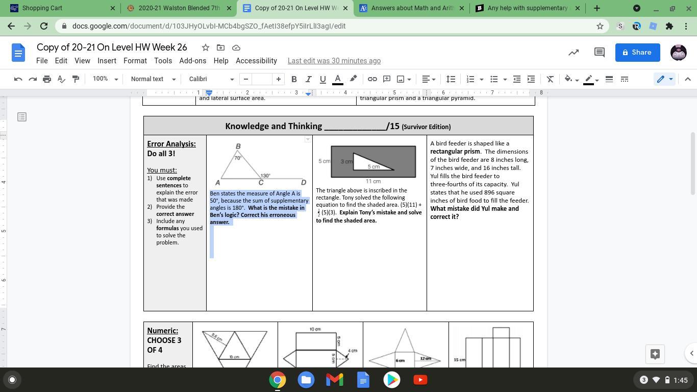Open the zoom 100% dropdown
697x392 pixels.
pyautogui.click(x=105, y=79)
